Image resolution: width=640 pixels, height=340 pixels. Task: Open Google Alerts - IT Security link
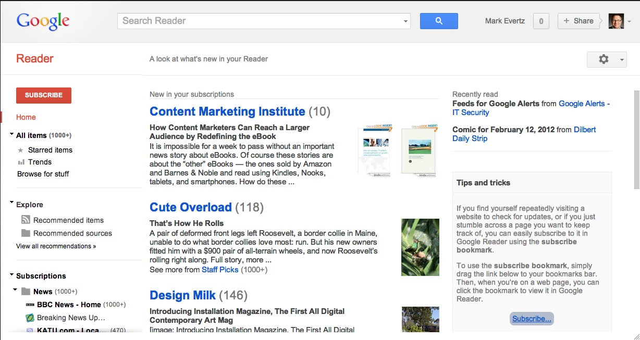(531, 108)
